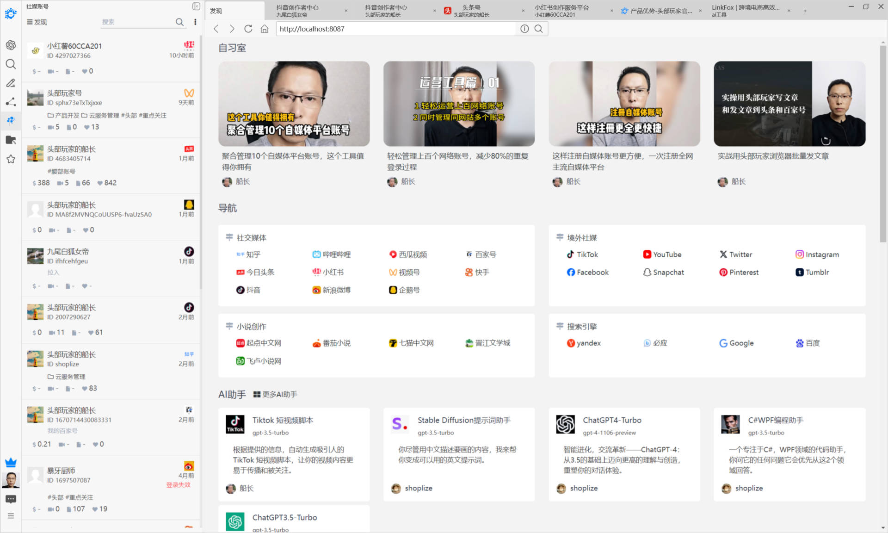Click the account search input field
888x533 pixels.
tap(137, 22)
